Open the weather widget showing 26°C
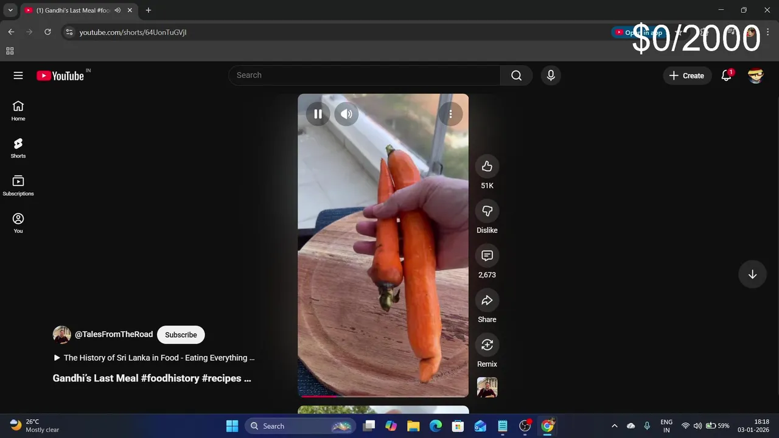This screenshot has height=438, width=779. 35,426
